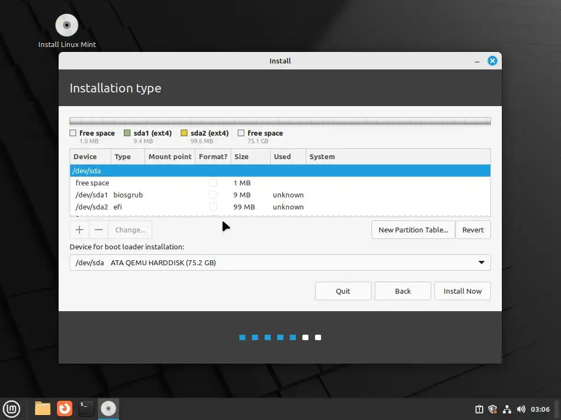Viewport: 561px width, 420px height.
Task: Toggle Format checkbox for free space row
Action: point(213,183)
